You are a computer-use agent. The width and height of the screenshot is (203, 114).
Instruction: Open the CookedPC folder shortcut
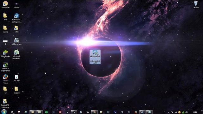tap(5, 104)
